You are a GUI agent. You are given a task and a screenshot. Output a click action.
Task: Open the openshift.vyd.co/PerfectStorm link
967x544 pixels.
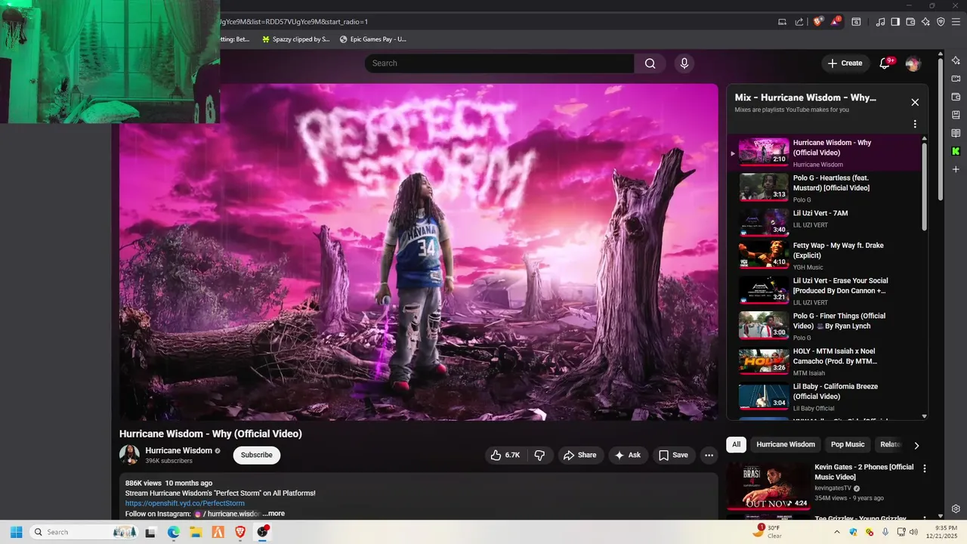(185, 503)
